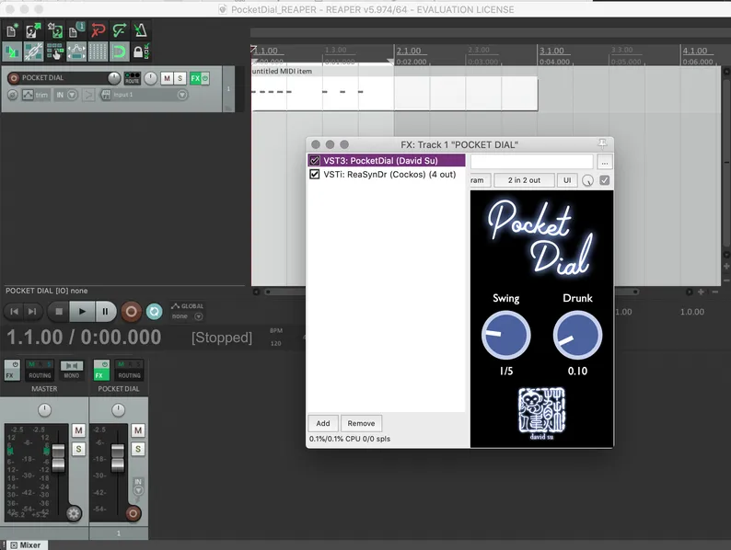Open the track envelope trim button
Image resolution: width=731 pixels, height=550 pixels.
pyautogui.click(x=36, y=95)
